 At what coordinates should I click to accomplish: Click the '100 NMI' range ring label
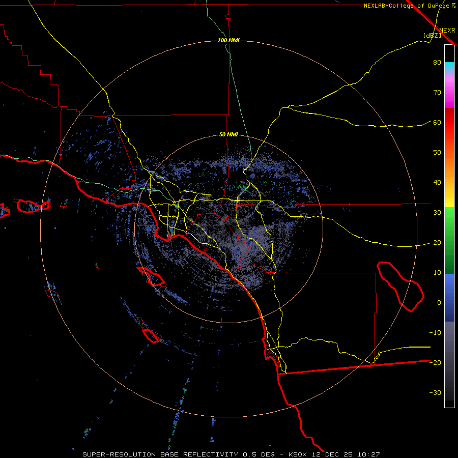pyautogui.click(x=228, y=40)
